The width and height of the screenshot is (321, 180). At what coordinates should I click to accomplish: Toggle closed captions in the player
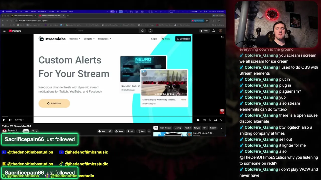pos(204,120)
